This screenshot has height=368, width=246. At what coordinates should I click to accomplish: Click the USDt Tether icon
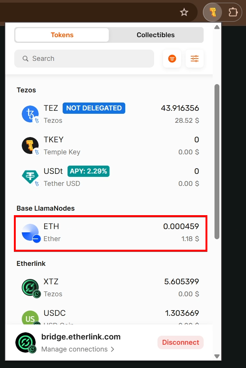coord(30,177)
